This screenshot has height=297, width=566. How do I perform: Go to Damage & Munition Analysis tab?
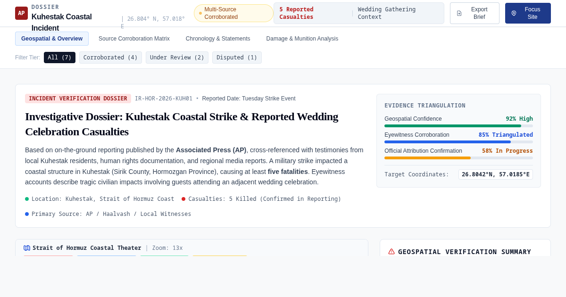click(302, 39)
